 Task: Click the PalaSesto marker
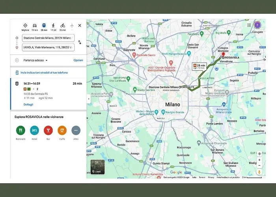tap(202, 33)
